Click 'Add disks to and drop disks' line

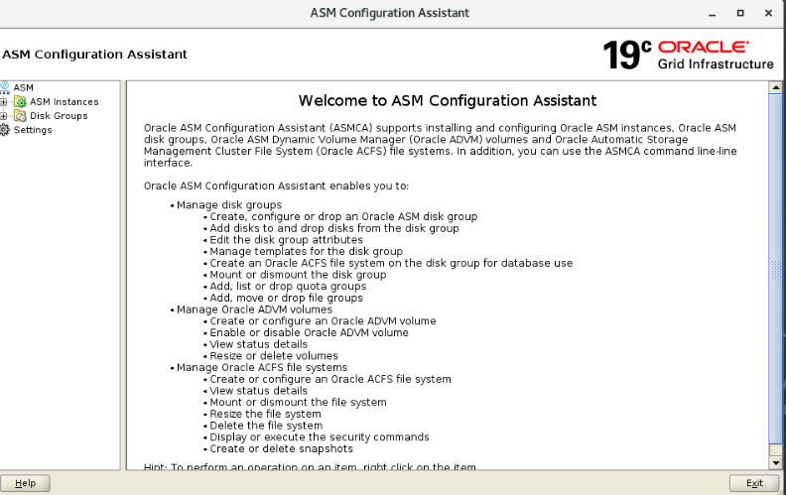(x=334, y=228)
